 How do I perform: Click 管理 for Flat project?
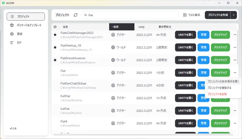[x=203, y=73]
